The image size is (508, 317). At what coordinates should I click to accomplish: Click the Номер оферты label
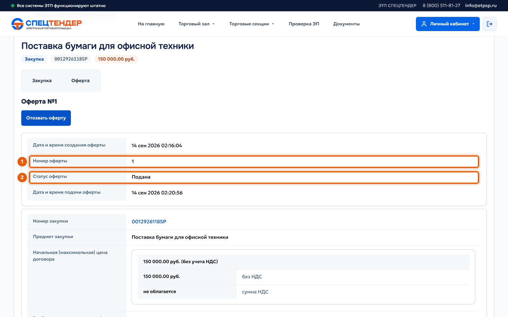[50, 161]
